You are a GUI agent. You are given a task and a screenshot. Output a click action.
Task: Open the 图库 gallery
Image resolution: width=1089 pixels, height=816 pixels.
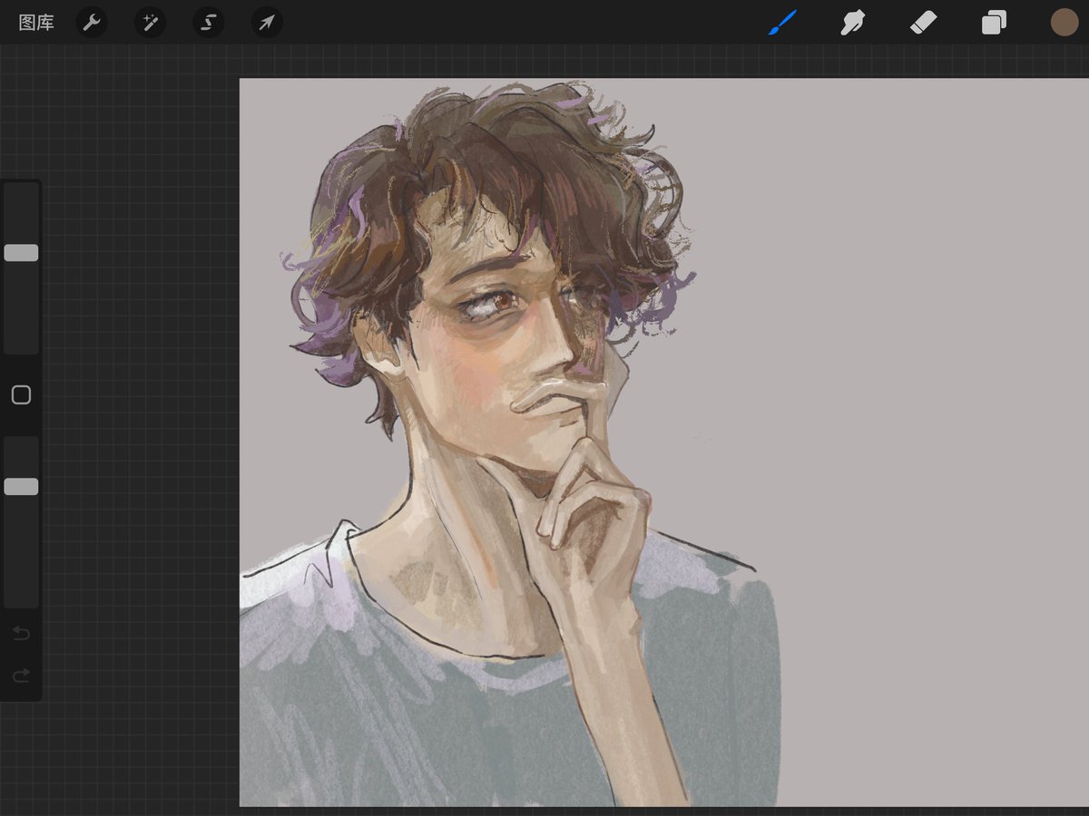tap(36, 23)
